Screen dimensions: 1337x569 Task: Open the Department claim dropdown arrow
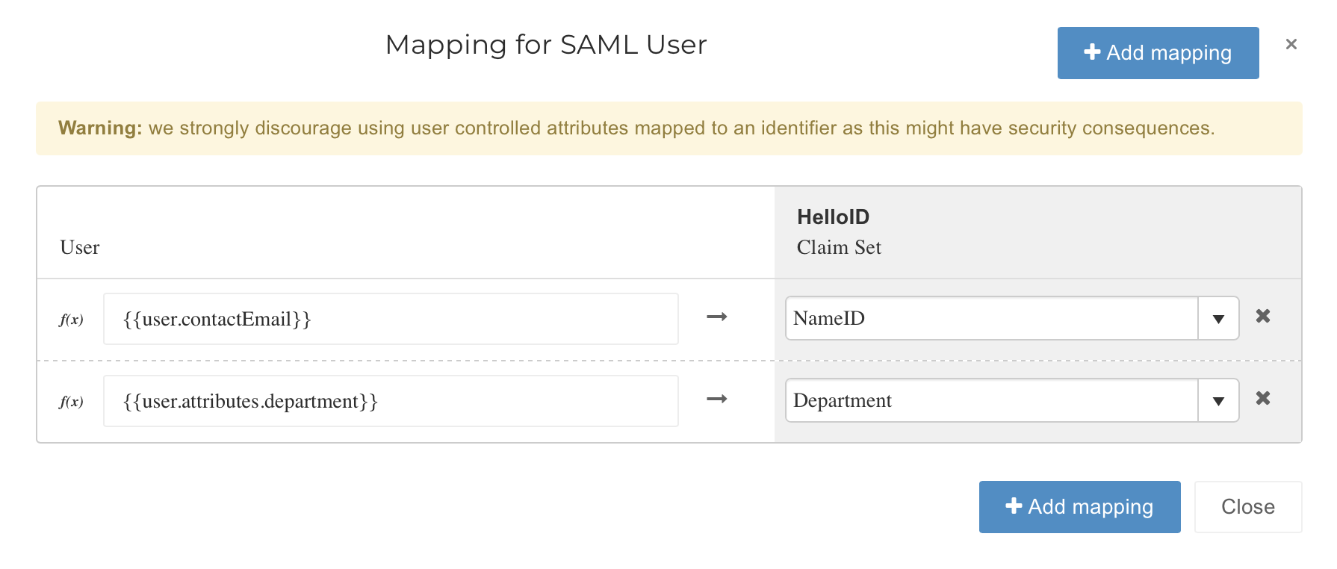pyautogui.click(x=1218, y=401)
